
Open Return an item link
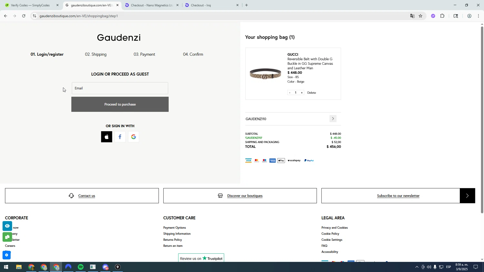(x=173, y=246)
